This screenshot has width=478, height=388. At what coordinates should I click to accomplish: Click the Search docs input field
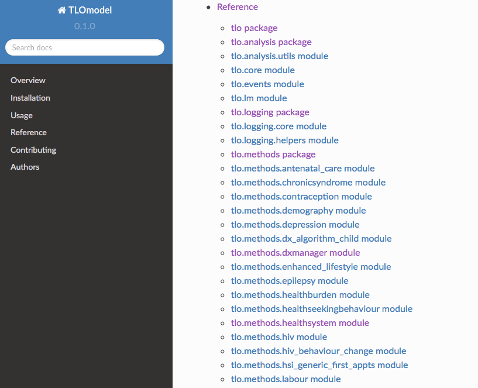coord(84,47)
